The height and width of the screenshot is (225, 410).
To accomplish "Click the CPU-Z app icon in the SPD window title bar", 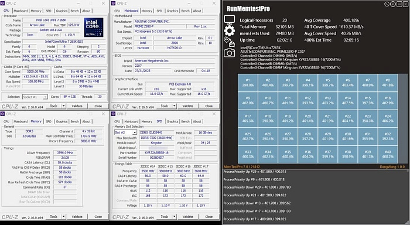I will point(113,114).
